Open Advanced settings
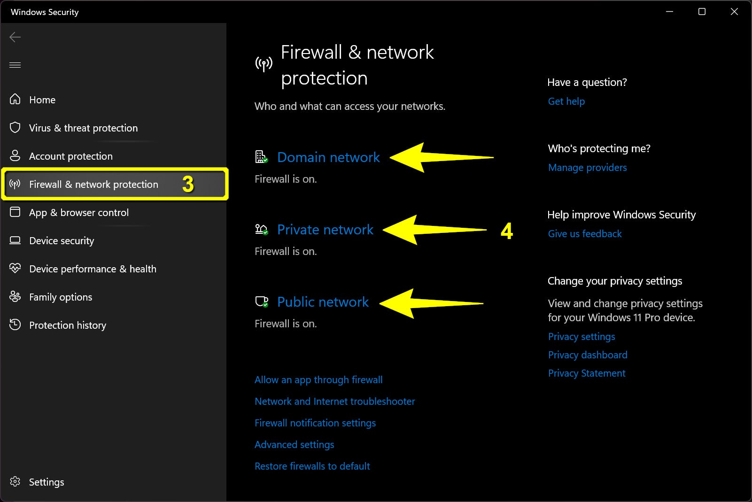Screen dimensions: 752x502 click(x=294, y=444)
